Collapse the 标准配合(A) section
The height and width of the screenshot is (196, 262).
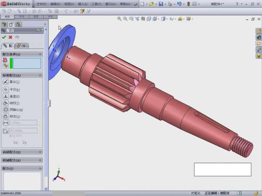coord(40,75)
